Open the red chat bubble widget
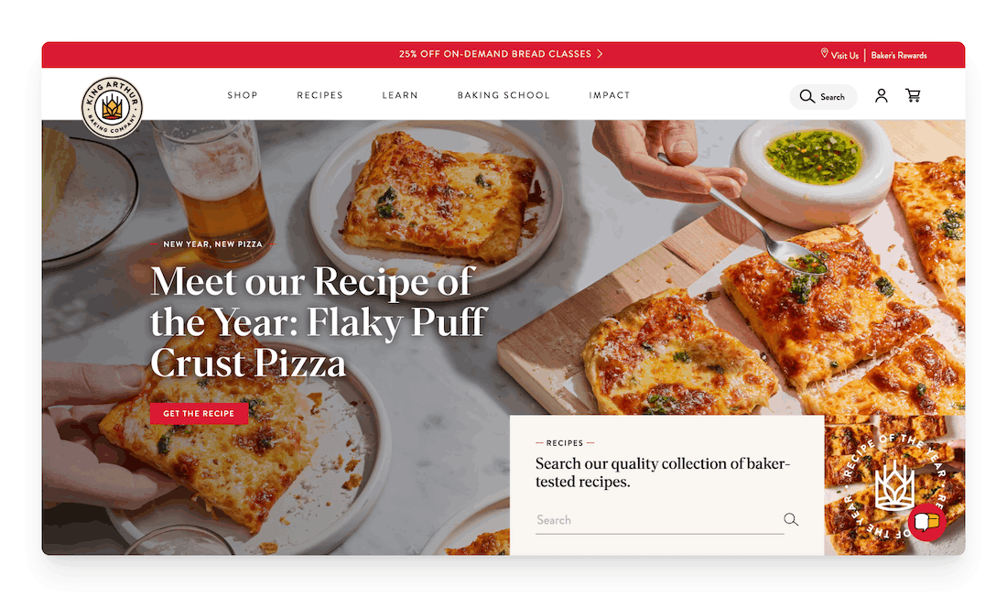 [926, 522]
